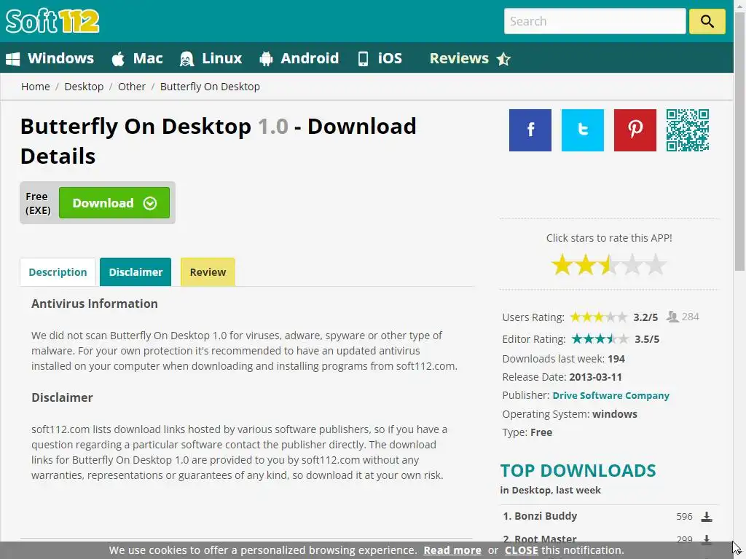Click the Soft112 logo
The image size is (746, 559).
[52, 21]
